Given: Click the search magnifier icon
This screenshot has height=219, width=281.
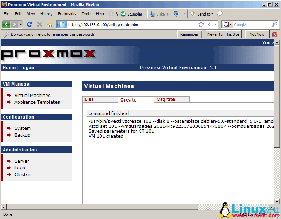Looking at the screenshot, I should click(x=274, y=24).
